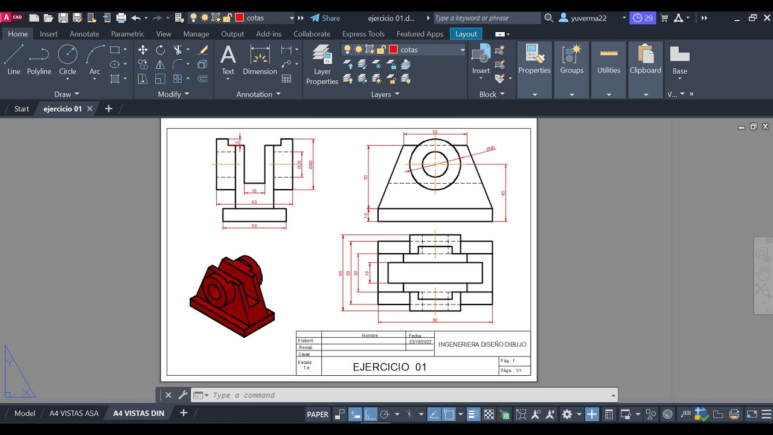Select the Circle tool

[68, 60]
